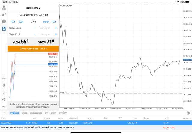Viewport: 192px width, 134px height.
Task: Open the accounts profile icon
Action: (4, 7)
